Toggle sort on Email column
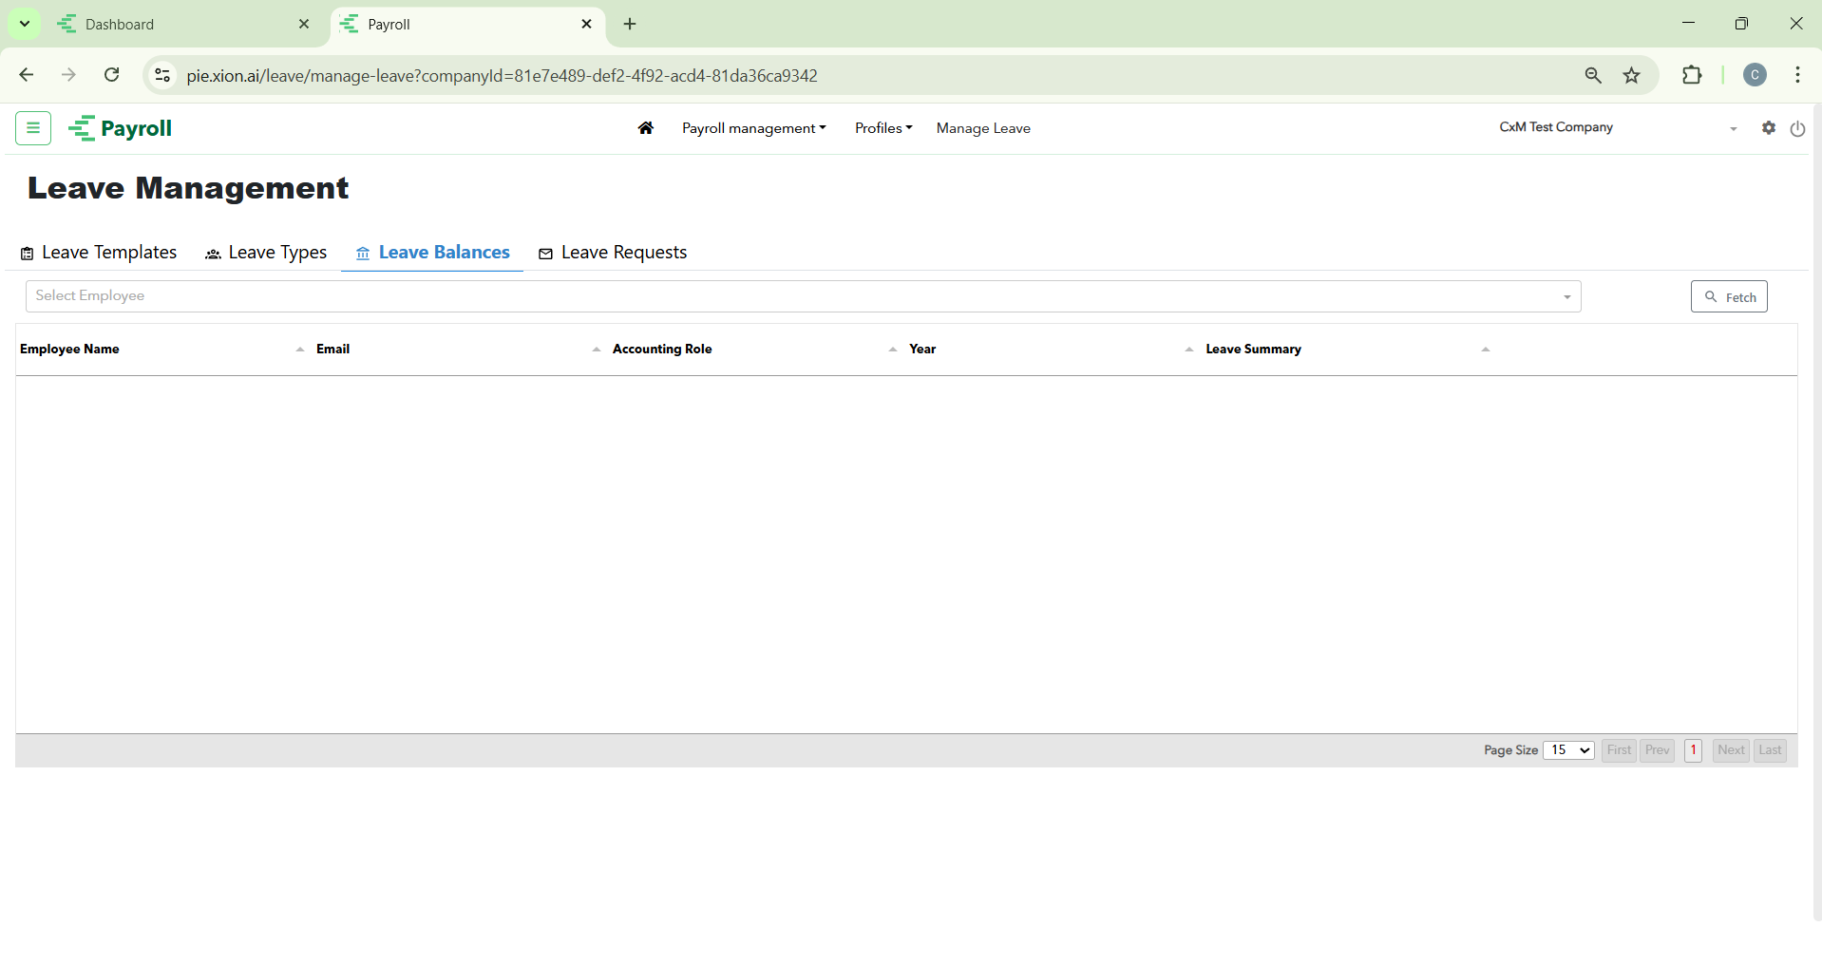The image size is (1822, 965). (597, 350)
